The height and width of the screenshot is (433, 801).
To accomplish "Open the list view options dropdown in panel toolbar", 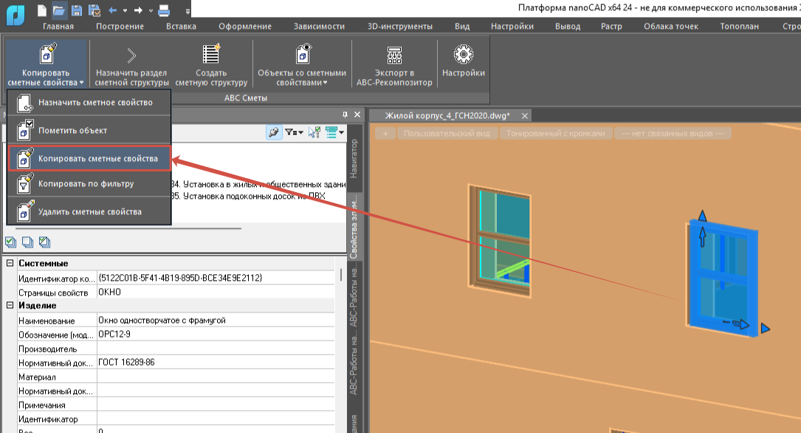I will tap(334, 132).
